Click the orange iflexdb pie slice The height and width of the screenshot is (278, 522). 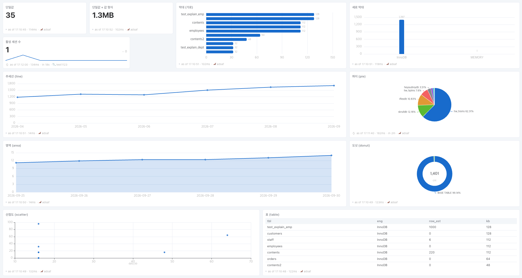tap(425, 101)
